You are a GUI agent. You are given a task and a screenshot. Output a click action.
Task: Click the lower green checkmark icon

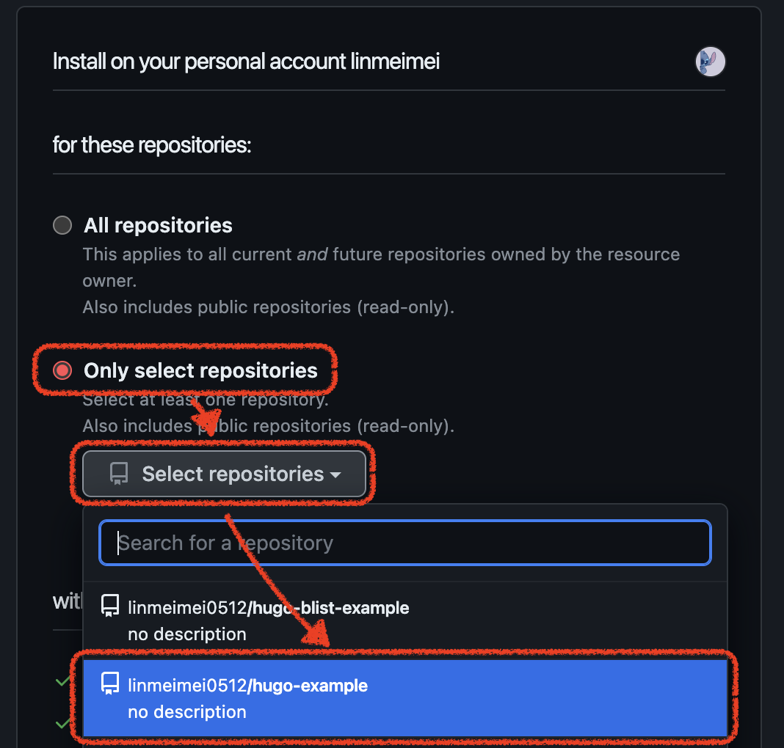tap(63, 723)
